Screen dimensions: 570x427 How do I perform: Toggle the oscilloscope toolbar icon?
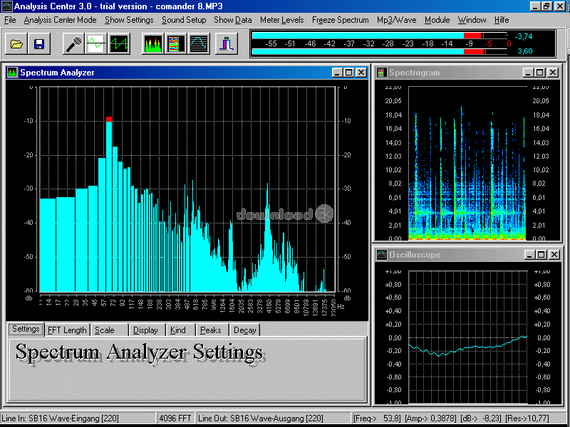tap(199, 45)
